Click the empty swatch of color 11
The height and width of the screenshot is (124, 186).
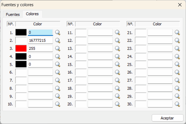[x=81, y=32]
